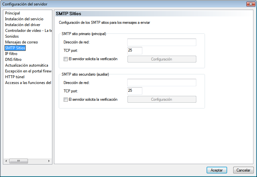The image size is (257, 177).
Task: Go to Instalación del driver section
Action: click(x=22, y=25)
